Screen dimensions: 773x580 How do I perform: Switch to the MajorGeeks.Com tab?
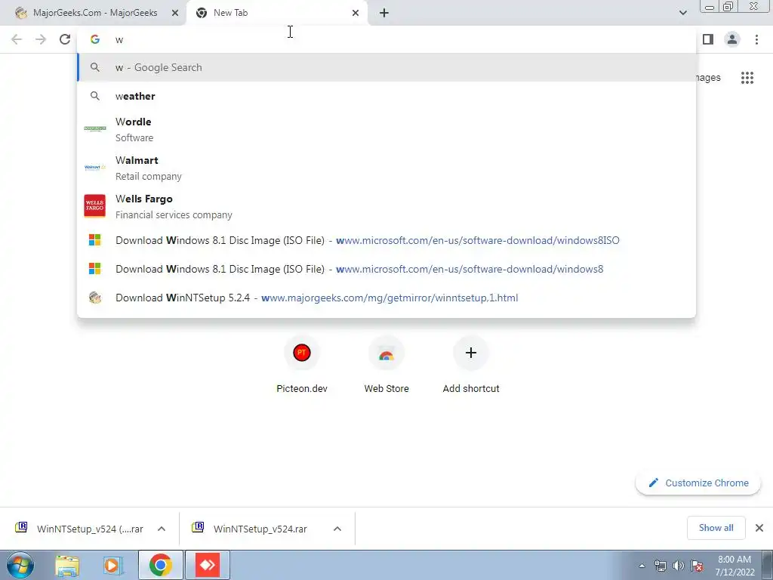point(94,13)
